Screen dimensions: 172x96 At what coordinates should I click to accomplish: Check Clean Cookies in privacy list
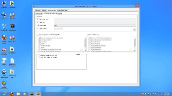point(90,42)
